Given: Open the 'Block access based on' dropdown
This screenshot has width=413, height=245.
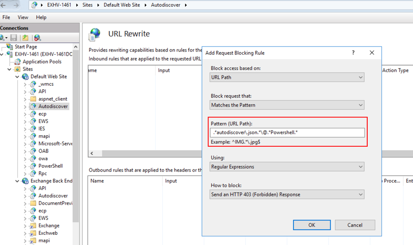Looking at the screenshot, I should coord(287,77).
